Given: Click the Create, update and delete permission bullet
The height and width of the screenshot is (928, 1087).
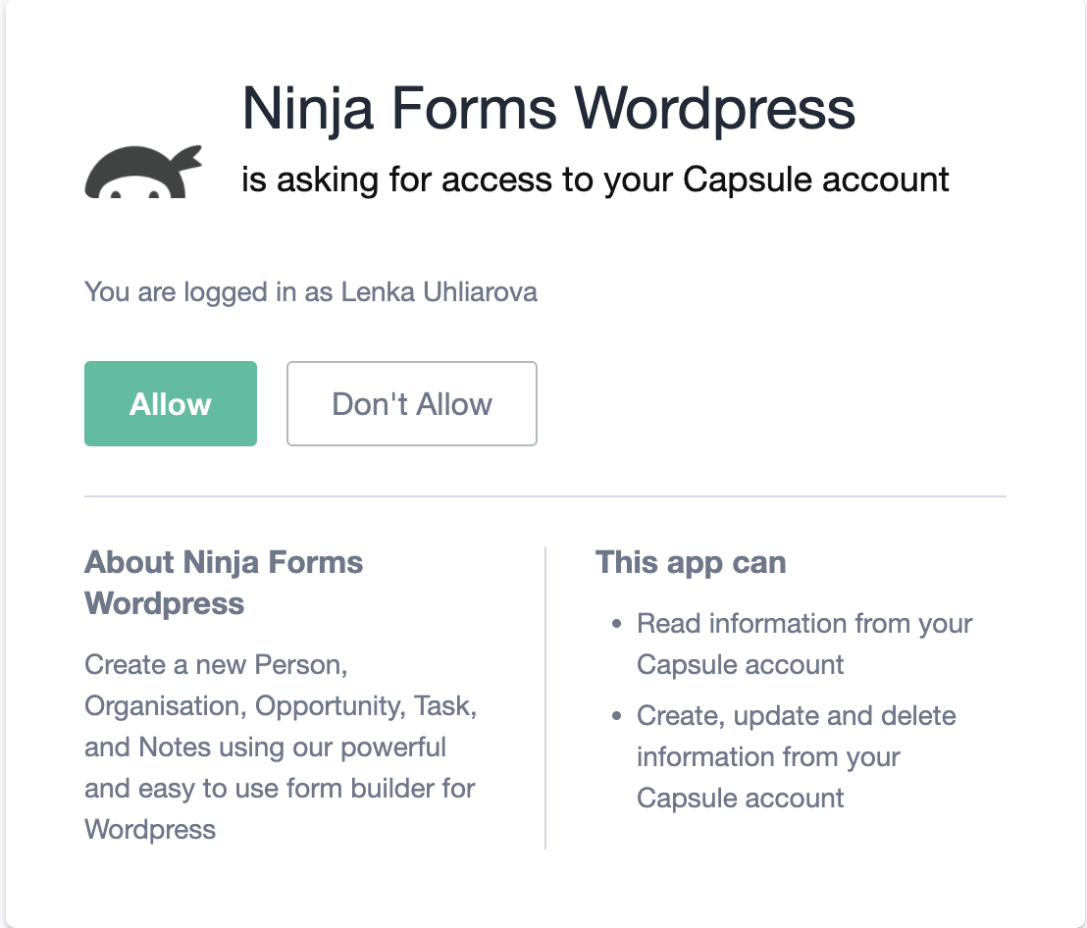Looking at the screenshot, I should [797, 756].
